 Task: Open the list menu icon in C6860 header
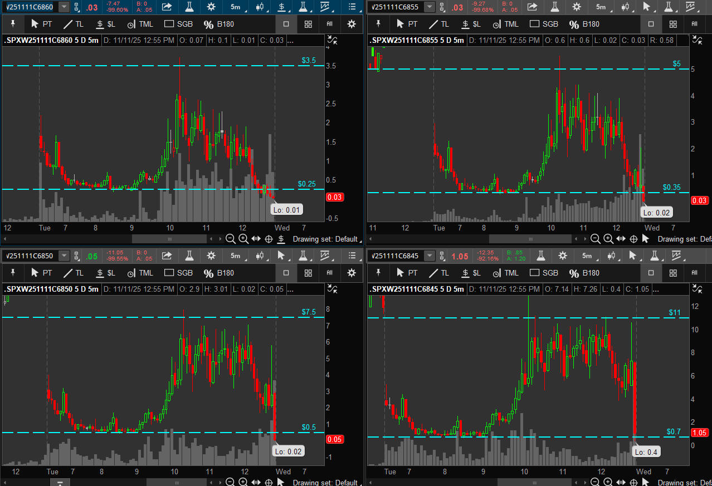(352, 7)
